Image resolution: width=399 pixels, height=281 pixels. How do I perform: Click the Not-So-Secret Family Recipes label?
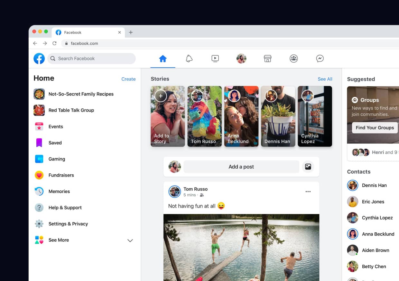81,94
